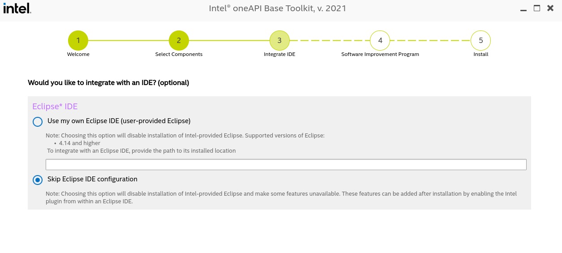Click the 'Install' step label
562x253 pixels.
click(x=481, y=54)
